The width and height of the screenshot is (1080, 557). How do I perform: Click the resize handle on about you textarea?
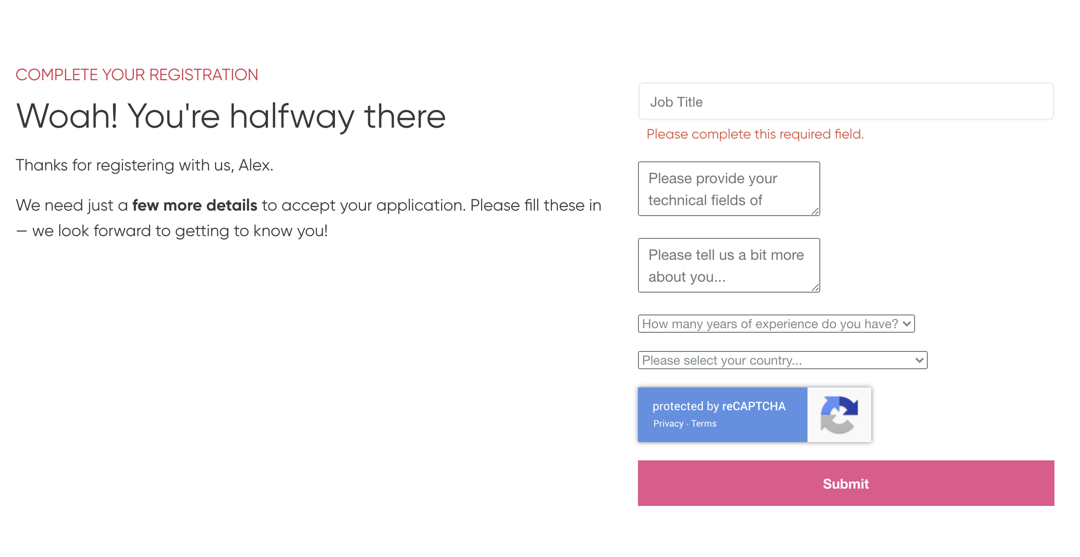pyautogui.click(x=815, y=288)
